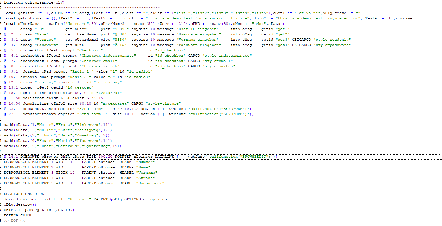442x226 pixels.
Task: Click the "id_radio2" identifier string
Action: (x=137, y=77)
